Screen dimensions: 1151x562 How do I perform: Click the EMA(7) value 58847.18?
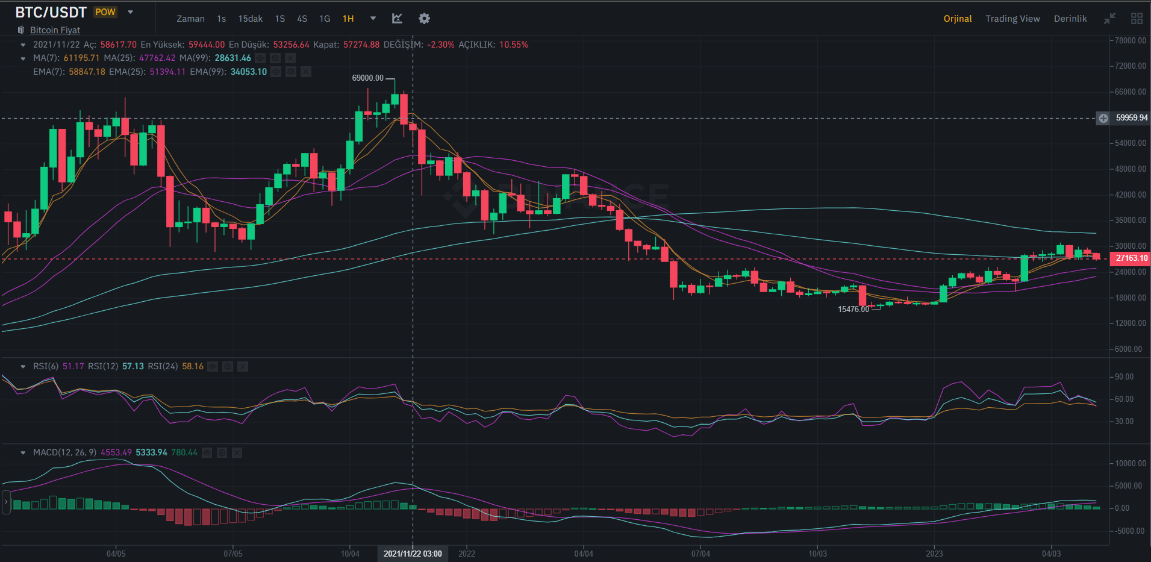tap(87, 72)
